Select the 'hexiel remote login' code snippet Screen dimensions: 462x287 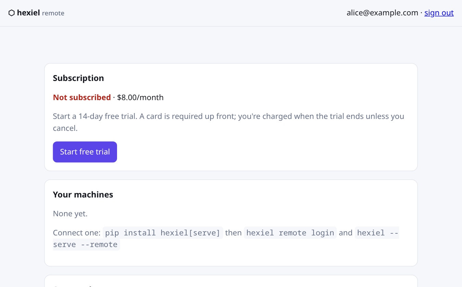[x=290, y=233]
